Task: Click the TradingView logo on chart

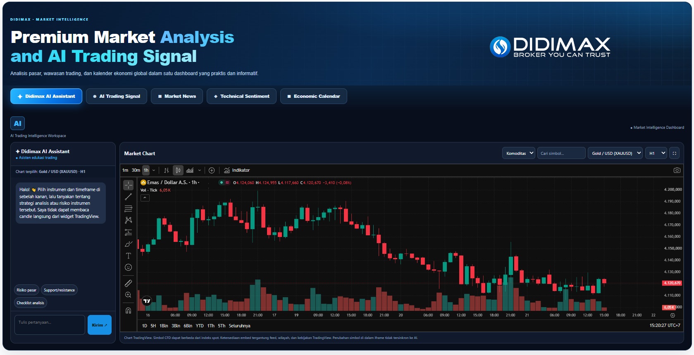Action: pos(147,301)
